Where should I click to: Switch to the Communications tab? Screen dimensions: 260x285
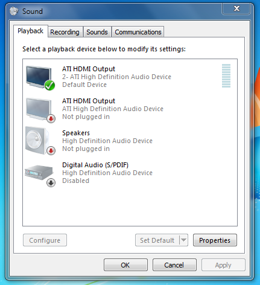pyautogui.click(x=138, y=32)
